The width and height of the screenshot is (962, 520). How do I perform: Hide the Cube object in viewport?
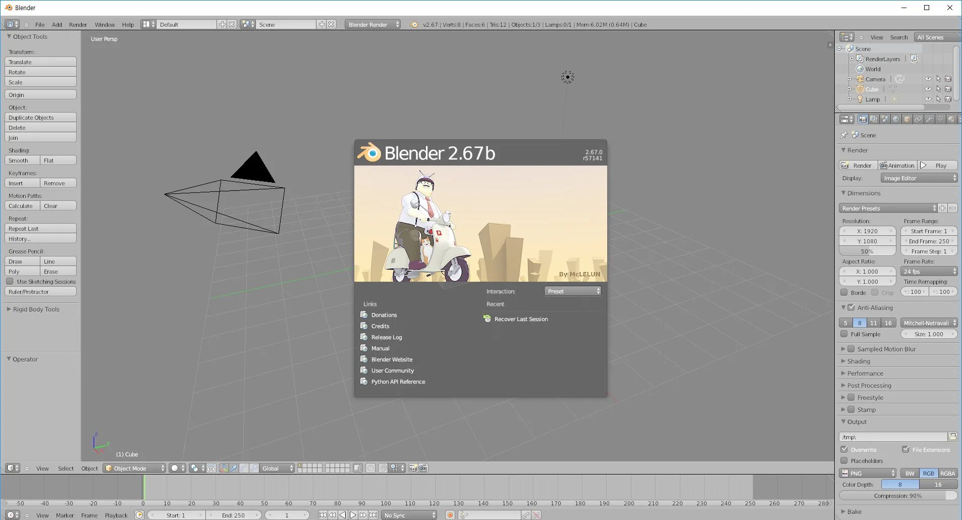pos(928,89)
